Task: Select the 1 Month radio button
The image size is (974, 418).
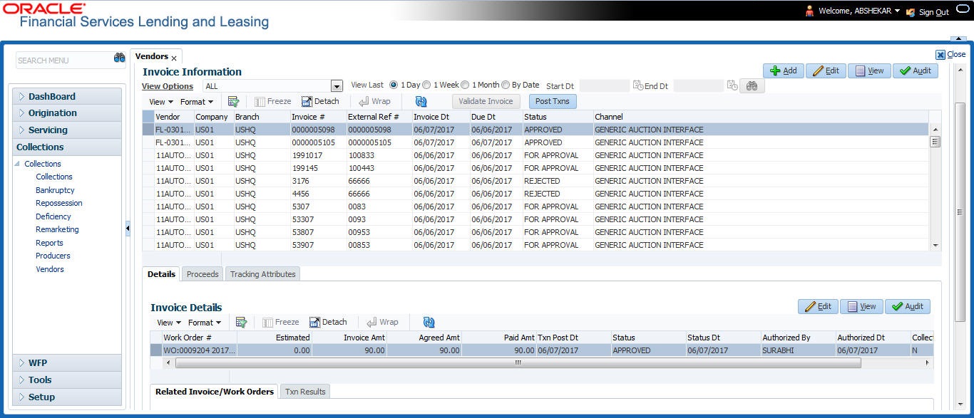Action: coord(465,85)
